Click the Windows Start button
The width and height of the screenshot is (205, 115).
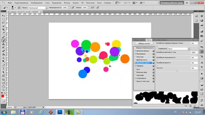coord(4,112)
